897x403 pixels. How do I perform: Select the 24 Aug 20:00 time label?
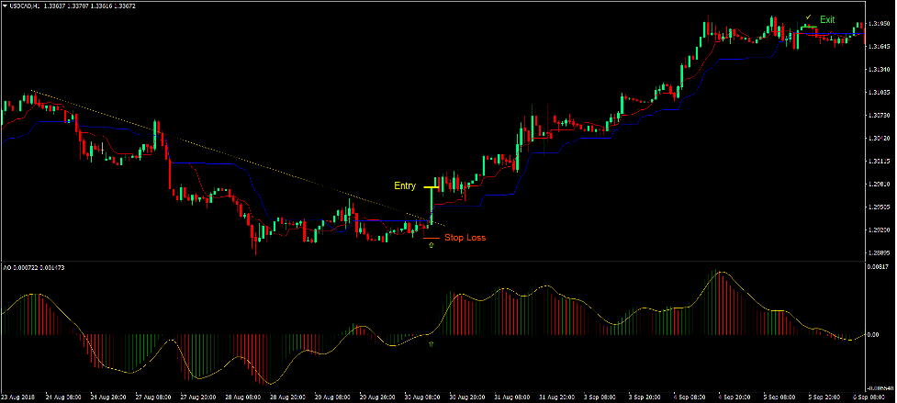pos(107,397)
